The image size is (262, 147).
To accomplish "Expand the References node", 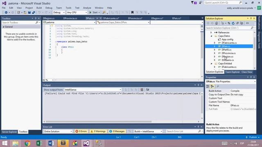I will click(211, 33).
